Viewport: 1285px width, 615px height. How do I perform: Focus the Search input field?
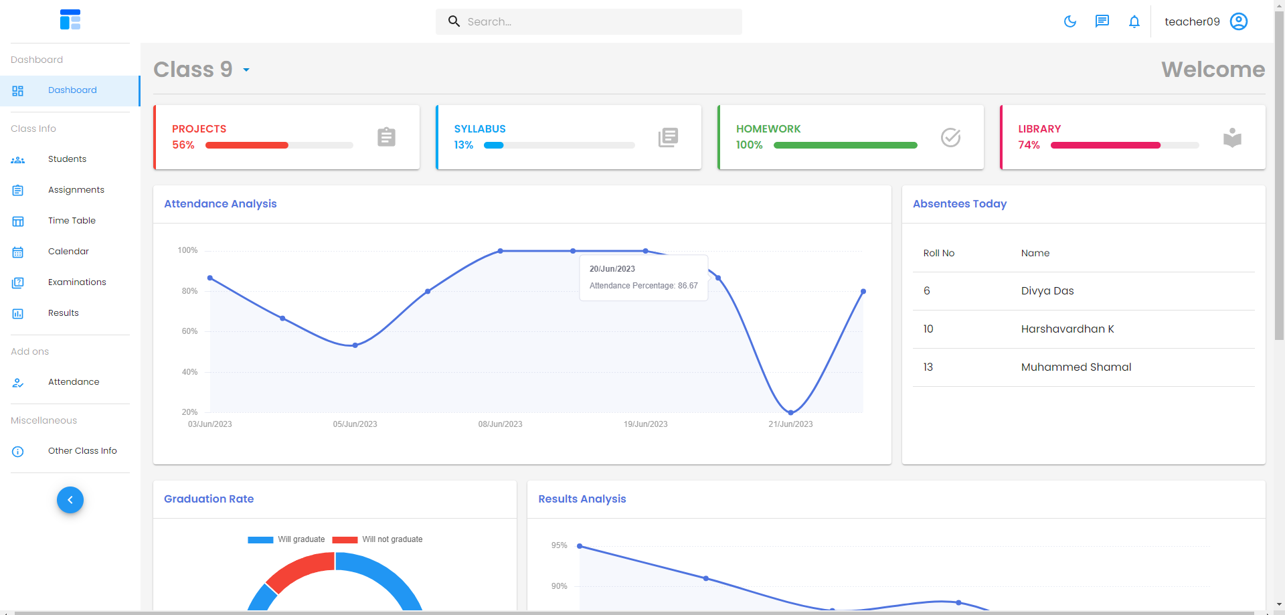coord(589,21)
